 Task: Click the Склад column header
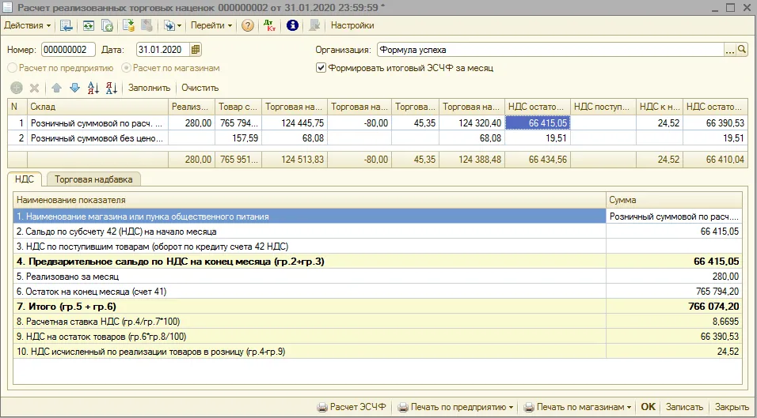[97, 107]
